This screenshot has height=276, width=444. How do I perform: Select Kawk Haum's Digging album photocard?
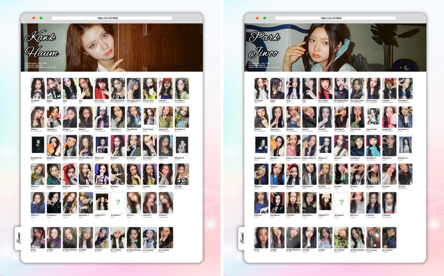click(x=54, y=88)
